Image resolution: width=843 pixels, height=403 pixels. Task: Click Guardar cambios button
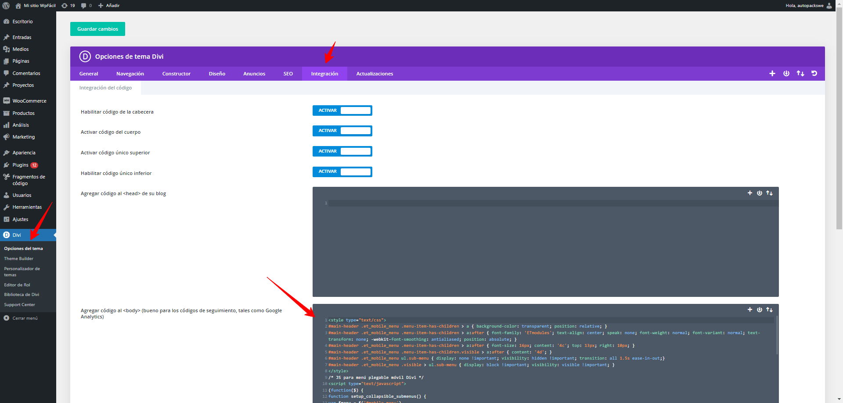coord(97,29)
